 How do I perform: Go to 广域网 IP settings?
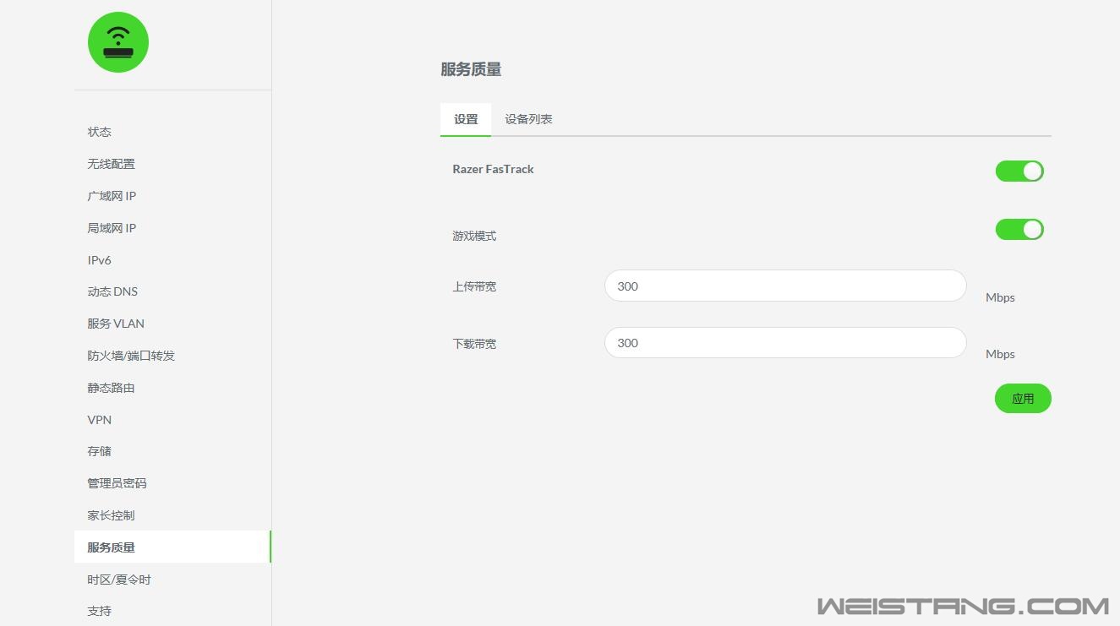[x=112, y=196]
